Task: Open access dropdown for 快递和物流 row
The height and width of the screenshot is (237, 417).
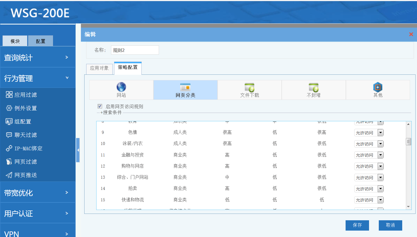Action: click(x=380, y=200)
